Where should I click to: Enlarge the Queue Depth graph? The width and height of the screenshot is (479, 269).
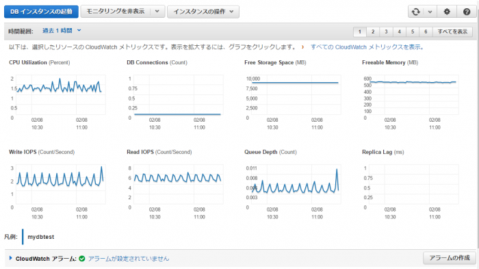pos(293,184)
